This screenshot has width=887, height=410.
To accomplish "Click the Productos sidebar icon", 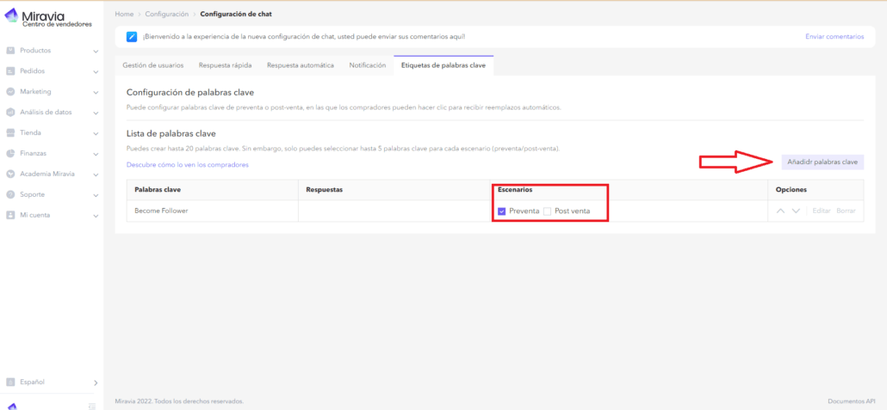I will pyautogui.click(x=10, y=51).
